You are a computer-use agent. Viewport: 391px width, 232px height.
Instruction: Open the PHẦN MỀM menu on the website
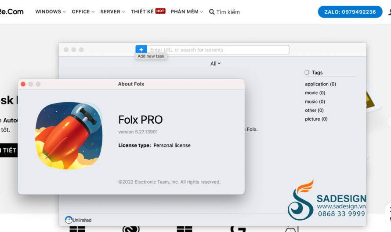tap(185, 11)
